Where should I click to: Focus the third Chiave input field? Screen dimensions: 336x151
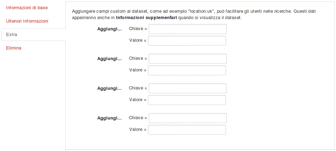coord(187,88)
